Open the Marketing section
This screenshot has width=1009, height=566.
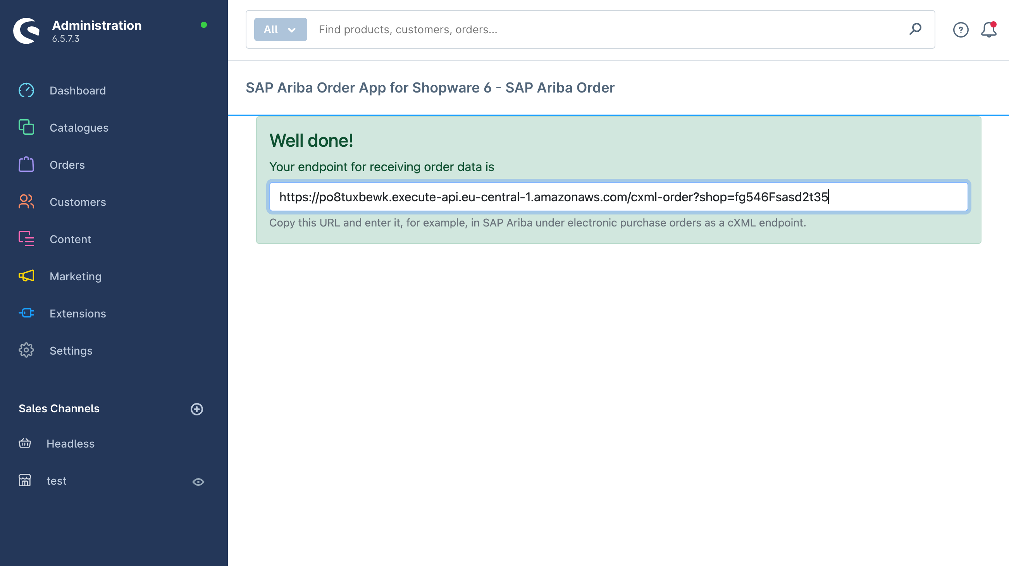click(76, 276)
